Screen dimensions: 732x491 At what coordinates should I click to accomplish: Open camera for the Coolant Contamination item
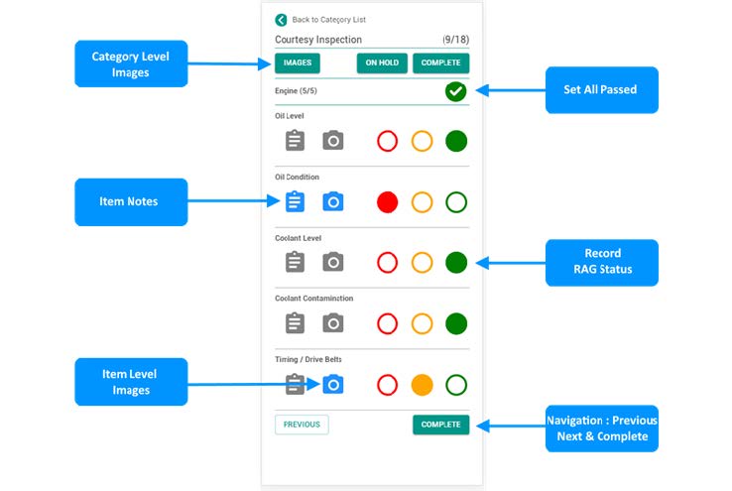click(x=333, y=322)
